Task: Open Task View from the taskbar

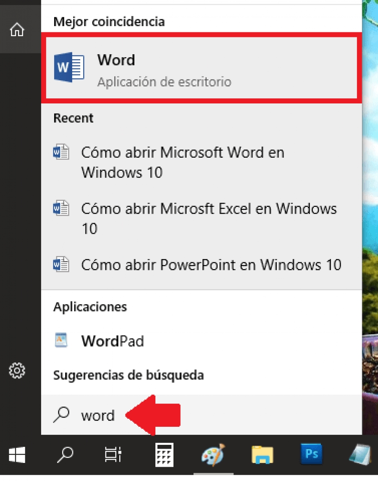Action: point(113,455)
